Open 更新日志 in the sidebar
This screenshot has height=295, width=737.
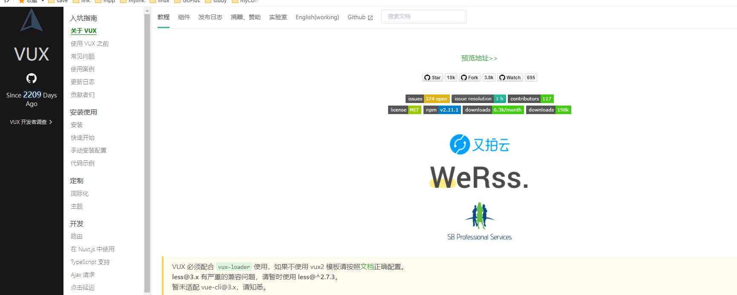point(83,82)
